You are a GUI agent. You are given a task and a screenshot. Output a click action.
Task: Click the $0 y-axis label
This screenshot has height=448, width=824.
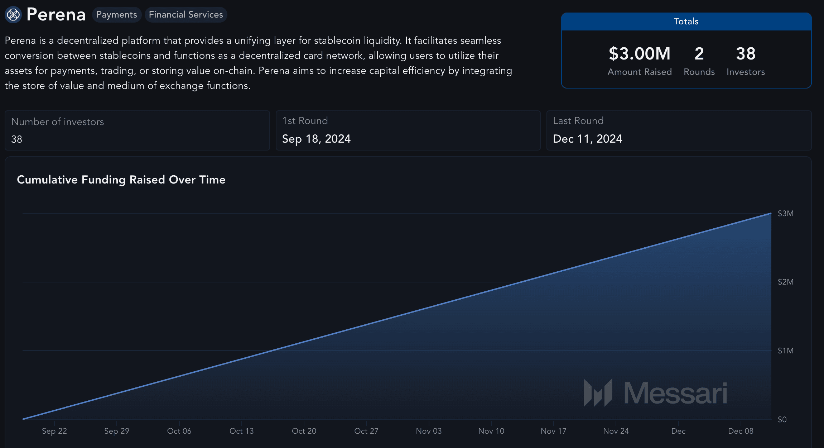tap(782, 420)
